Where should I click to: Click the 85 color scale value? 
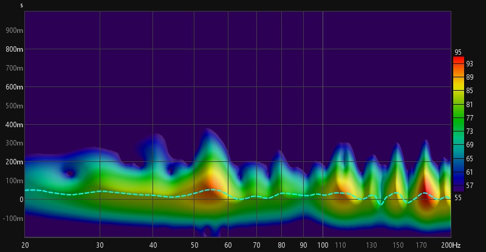[x=469, y=91]
